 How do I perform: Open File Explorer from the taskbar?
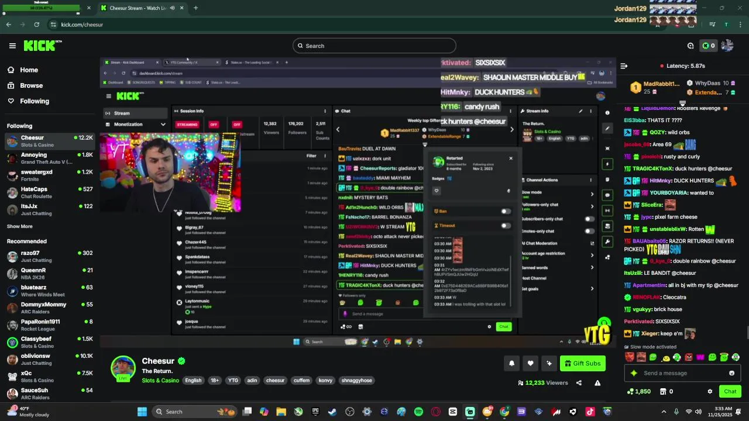tap(281, 412)
